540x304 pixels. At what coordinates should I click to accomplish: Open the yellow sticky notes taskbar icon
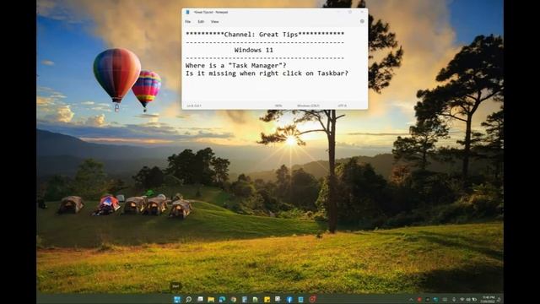click(267, 300)
